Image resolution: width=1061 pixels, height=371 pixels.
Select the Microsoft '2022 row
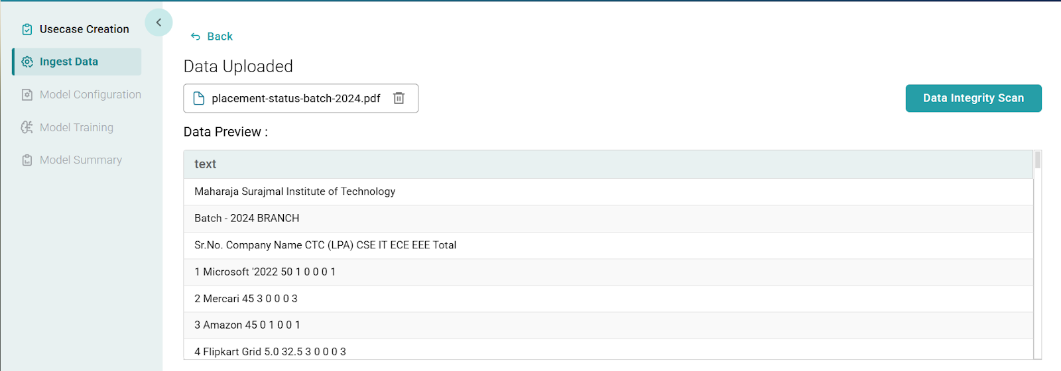pos(265,272)
